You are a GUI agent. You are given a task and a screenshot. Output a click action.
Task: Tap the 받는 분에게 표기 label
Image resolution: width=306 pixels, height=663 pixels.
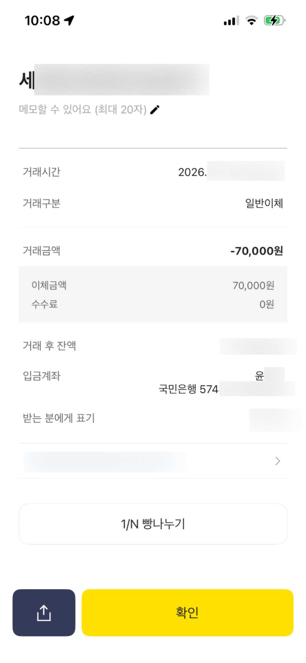pyautogui.click(x=59, y=418)
